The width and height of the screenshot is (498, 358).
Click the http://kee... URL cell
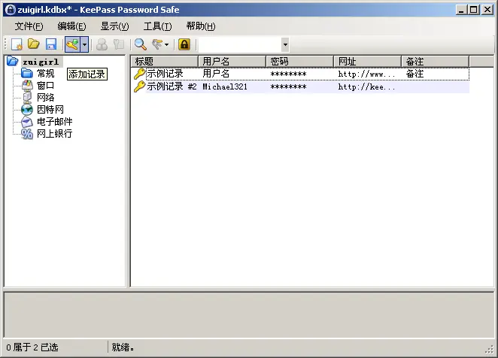point(366,86)
